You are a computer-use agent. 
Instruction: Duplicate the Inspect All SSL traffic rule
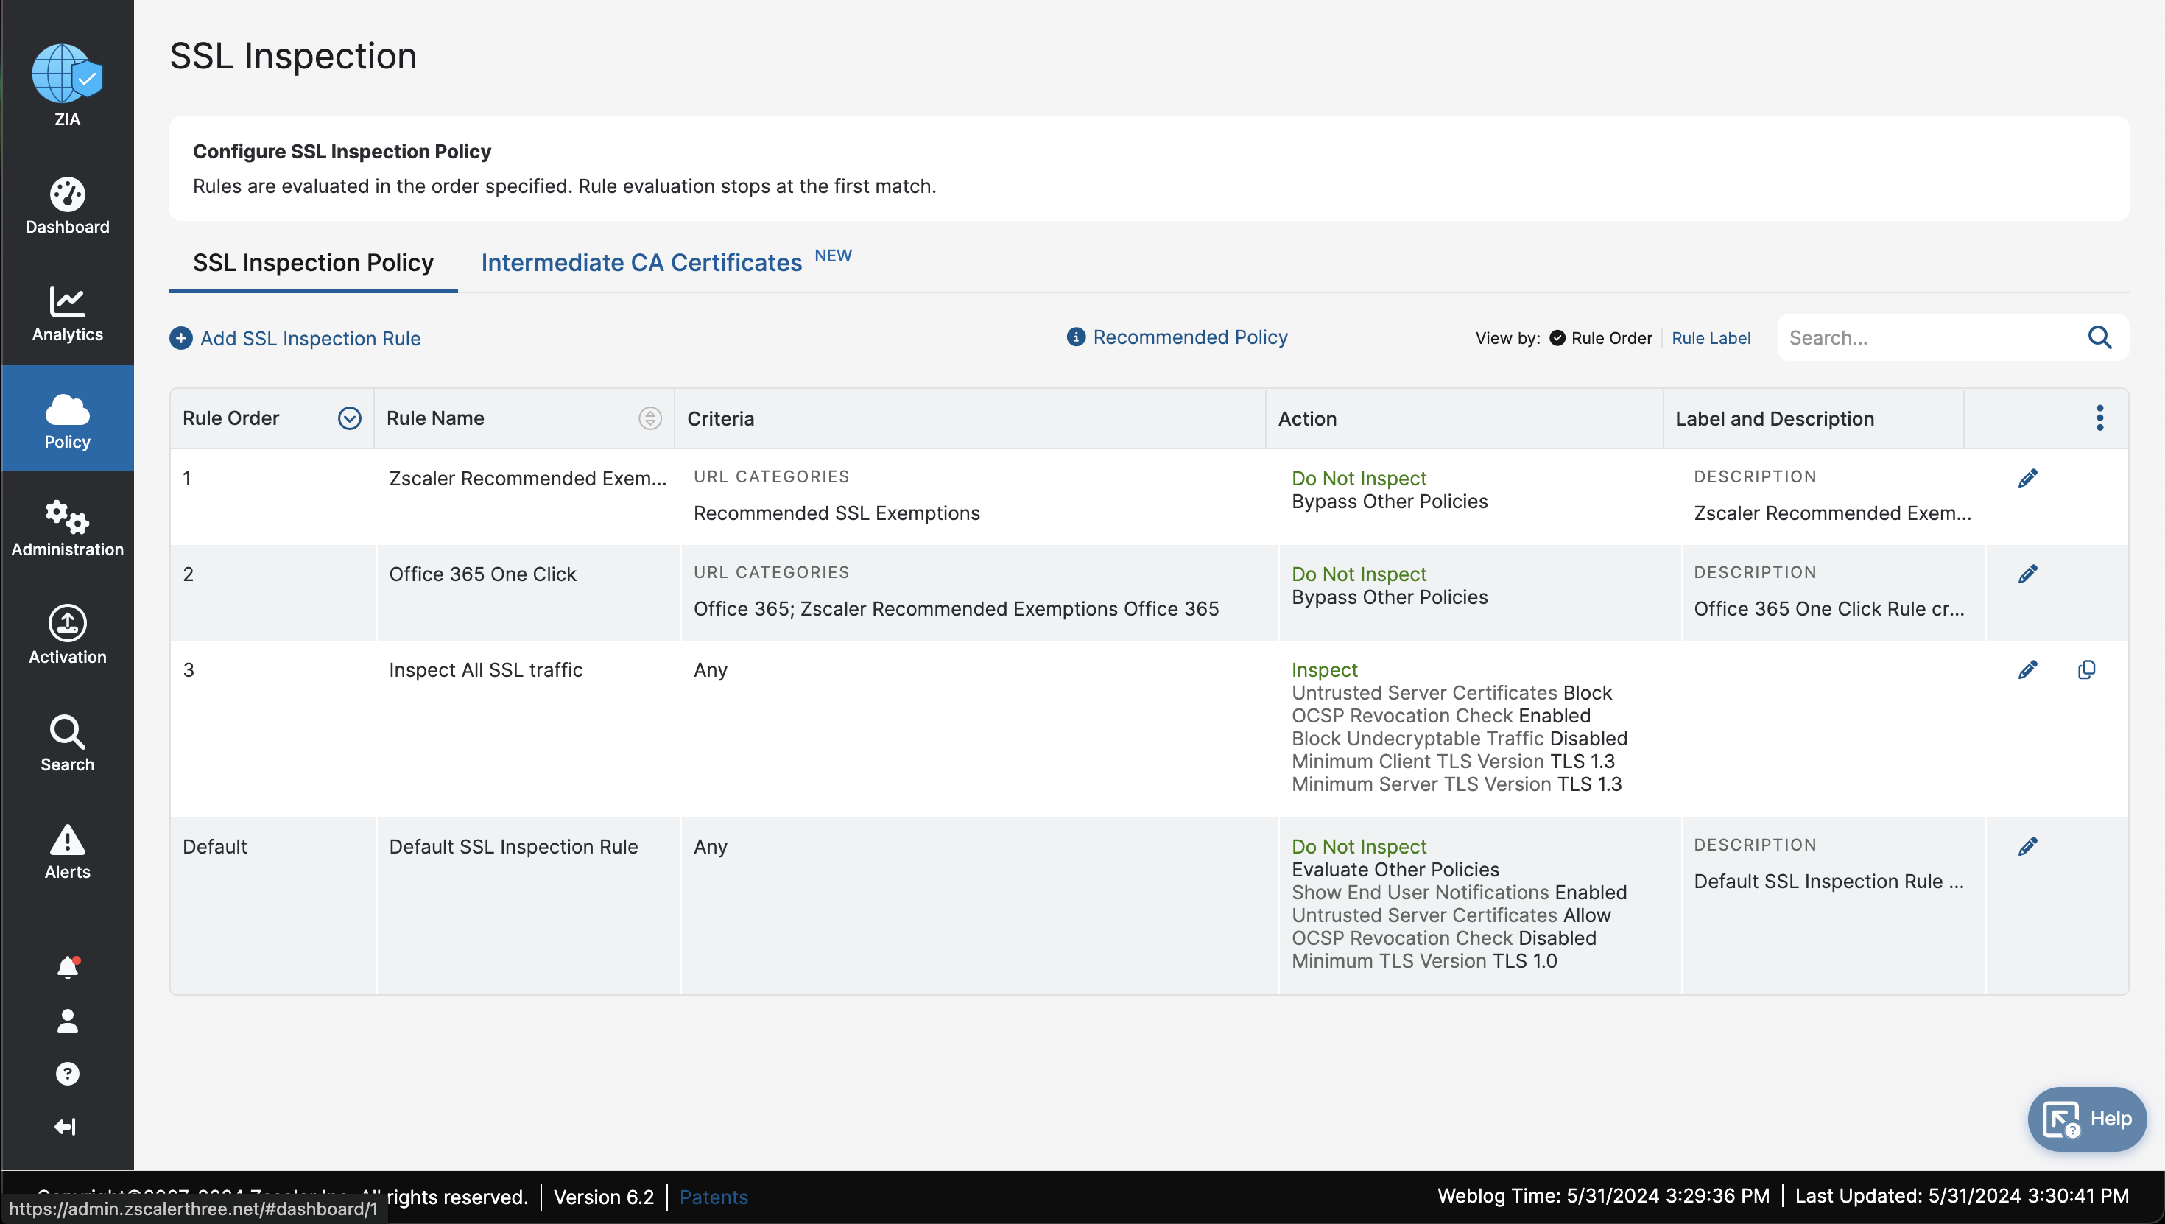coord(2086,670)
